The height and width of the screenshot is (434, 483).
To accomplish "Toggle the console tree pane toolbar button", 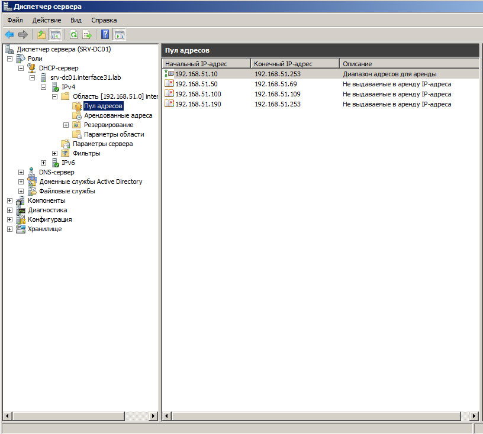I will (x=55, y=34).
